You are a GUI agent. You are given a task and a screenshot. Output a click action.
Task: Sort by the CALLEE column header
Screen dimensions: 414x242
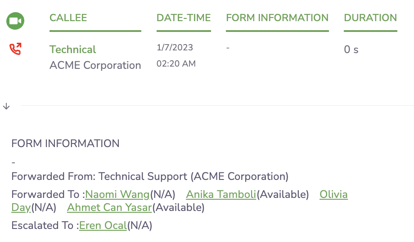(x=68, y=18)
